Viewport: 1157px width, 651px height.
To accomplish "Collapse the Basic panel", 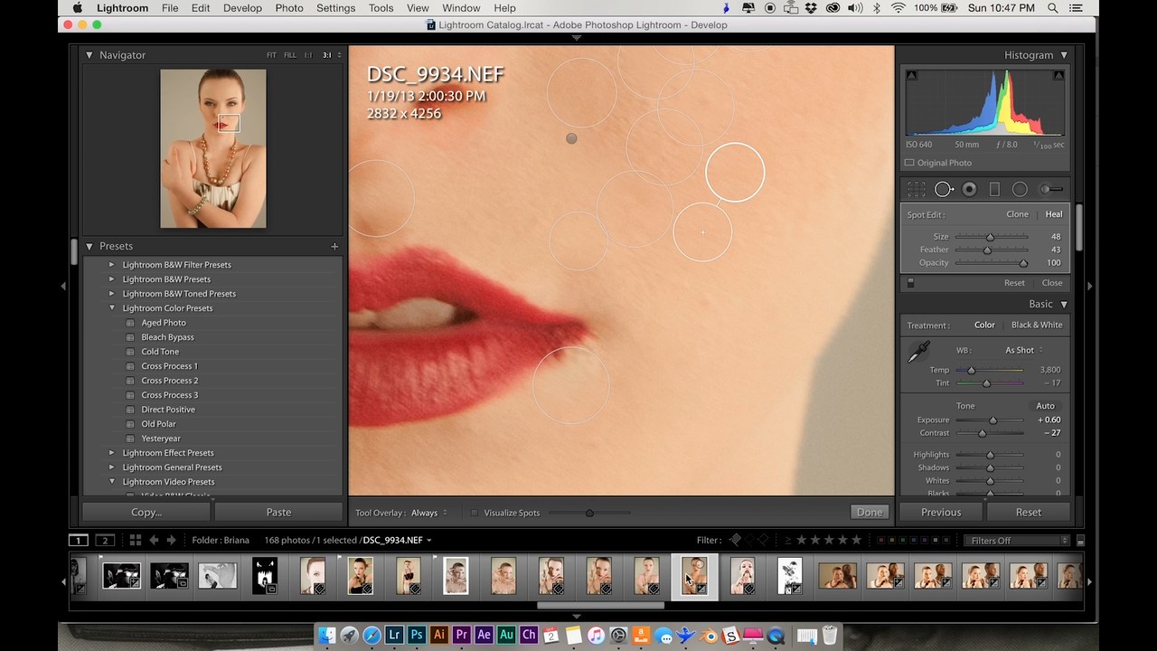I will [1064, 304].
